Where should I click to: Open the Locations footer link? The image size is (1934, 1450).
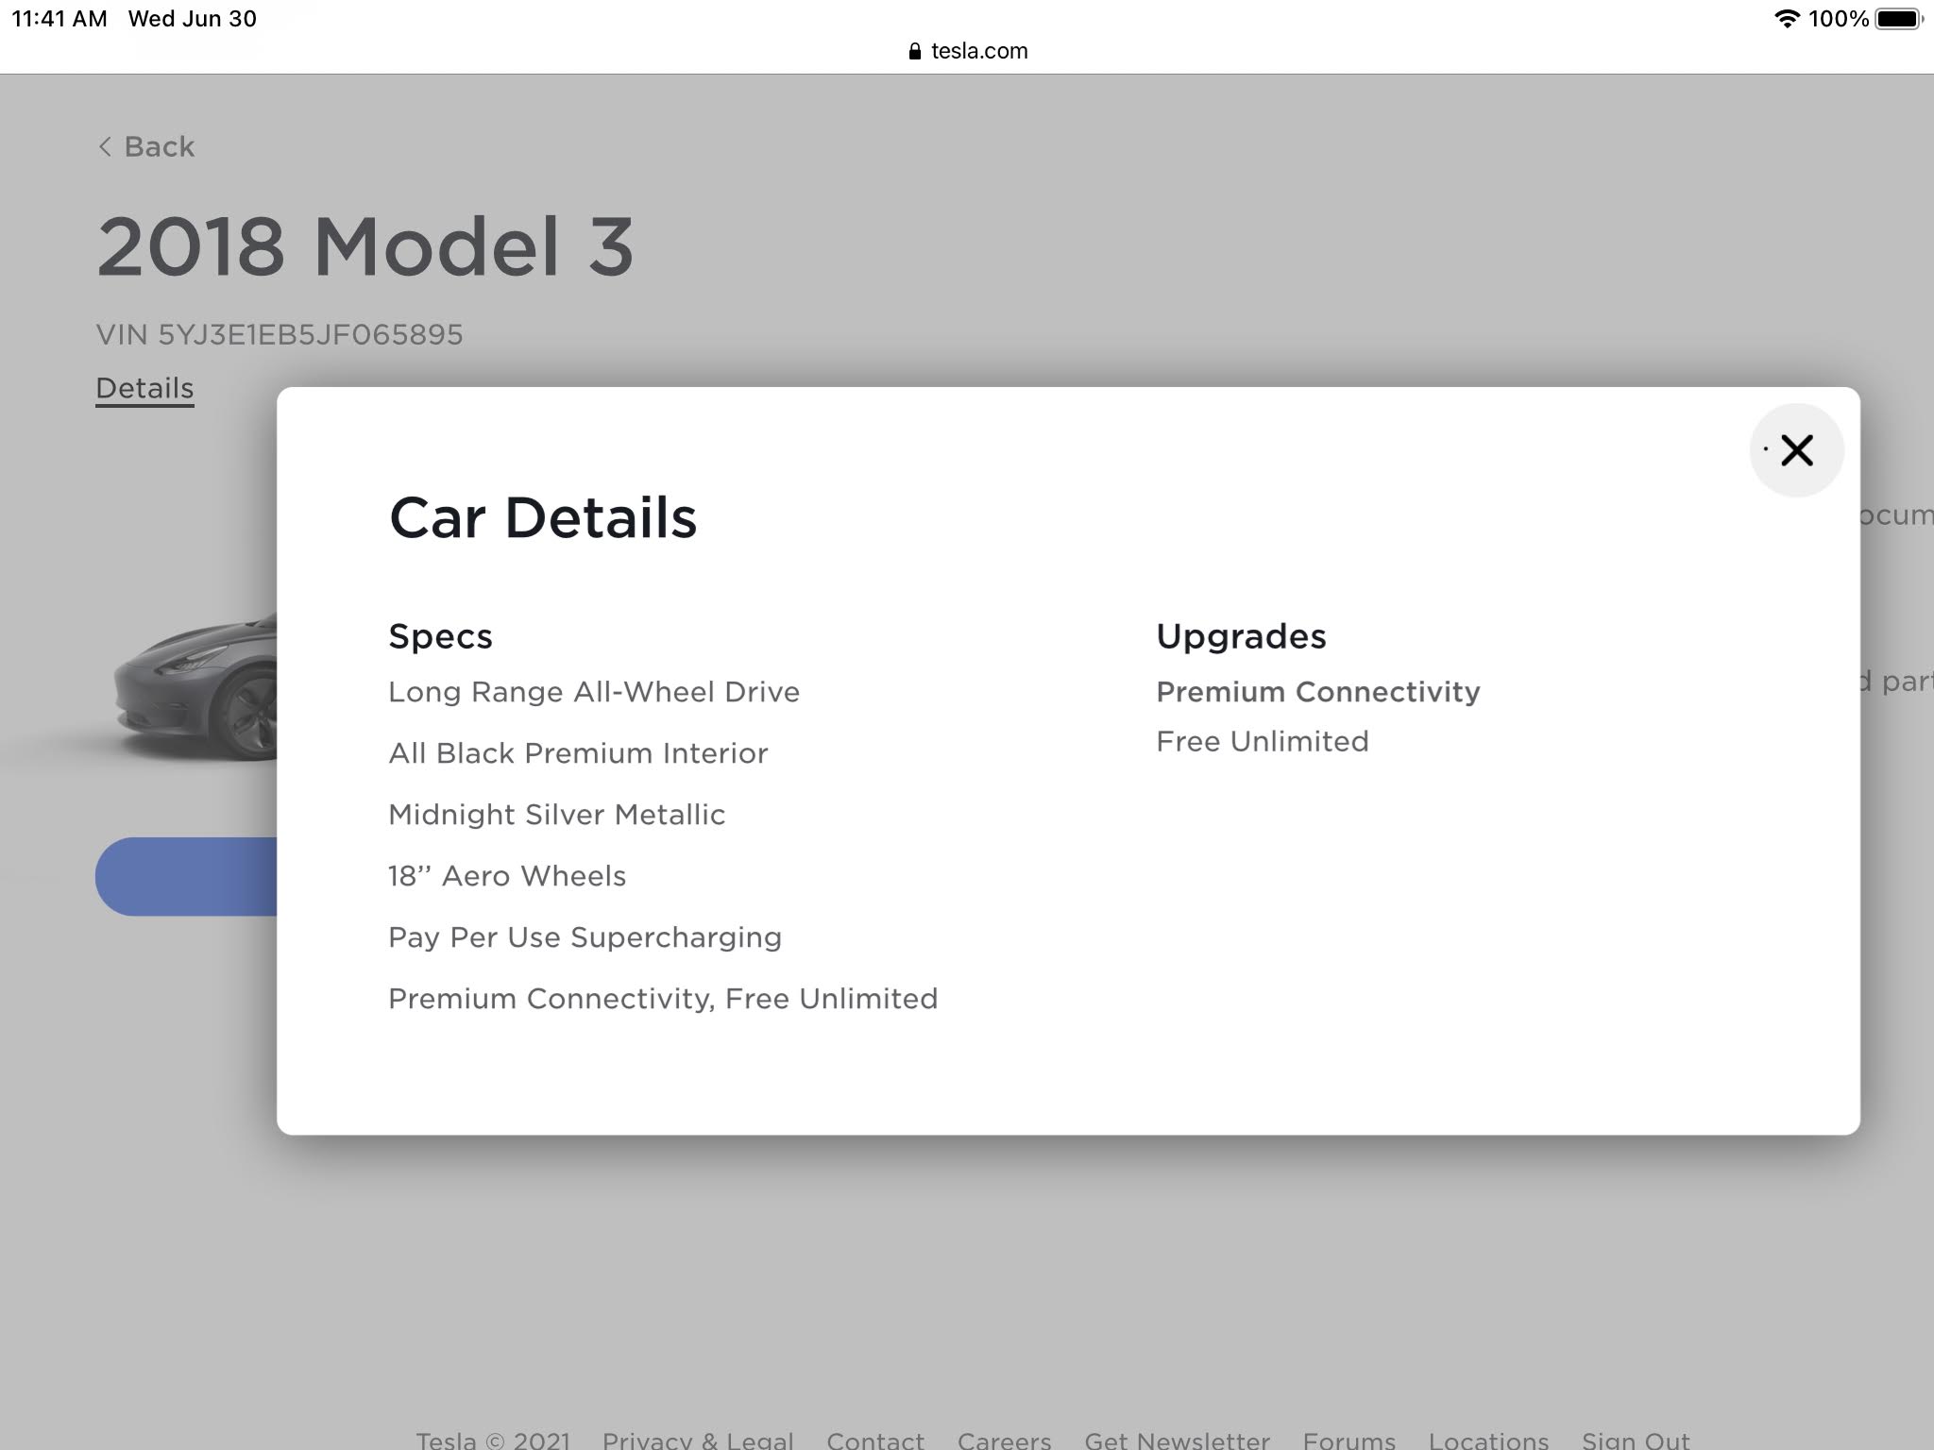tap(1488, 1440)
